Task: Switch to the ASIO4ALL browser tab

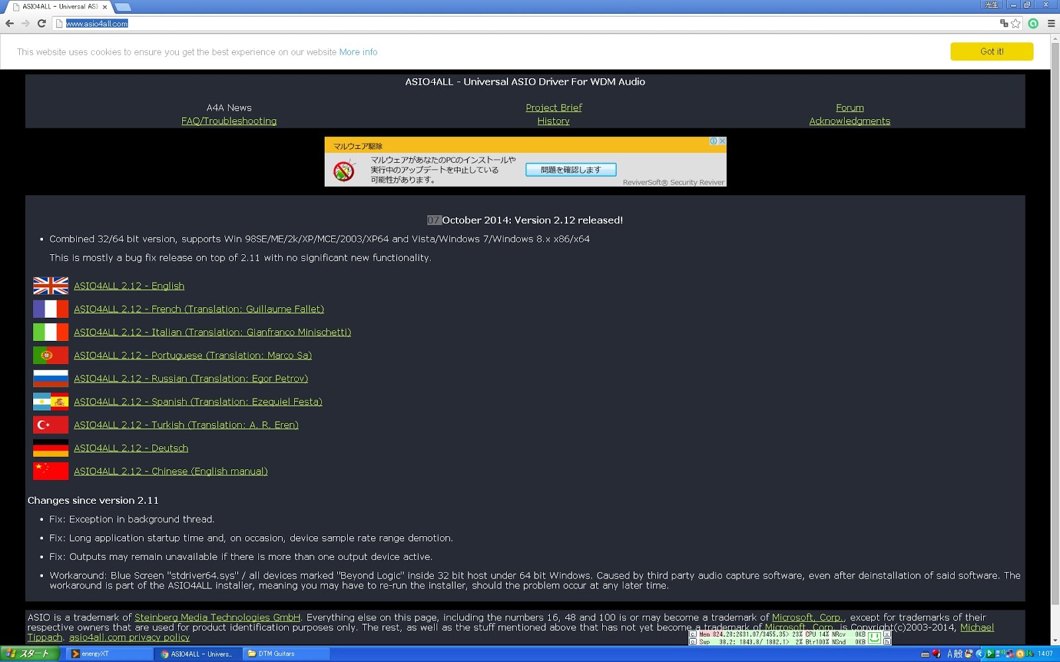Action: coord(60,7)
